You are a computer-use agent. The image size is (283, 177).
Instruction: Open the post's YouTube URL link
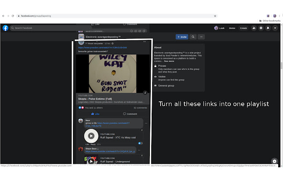pyautogui.click(x=103, y=47)
